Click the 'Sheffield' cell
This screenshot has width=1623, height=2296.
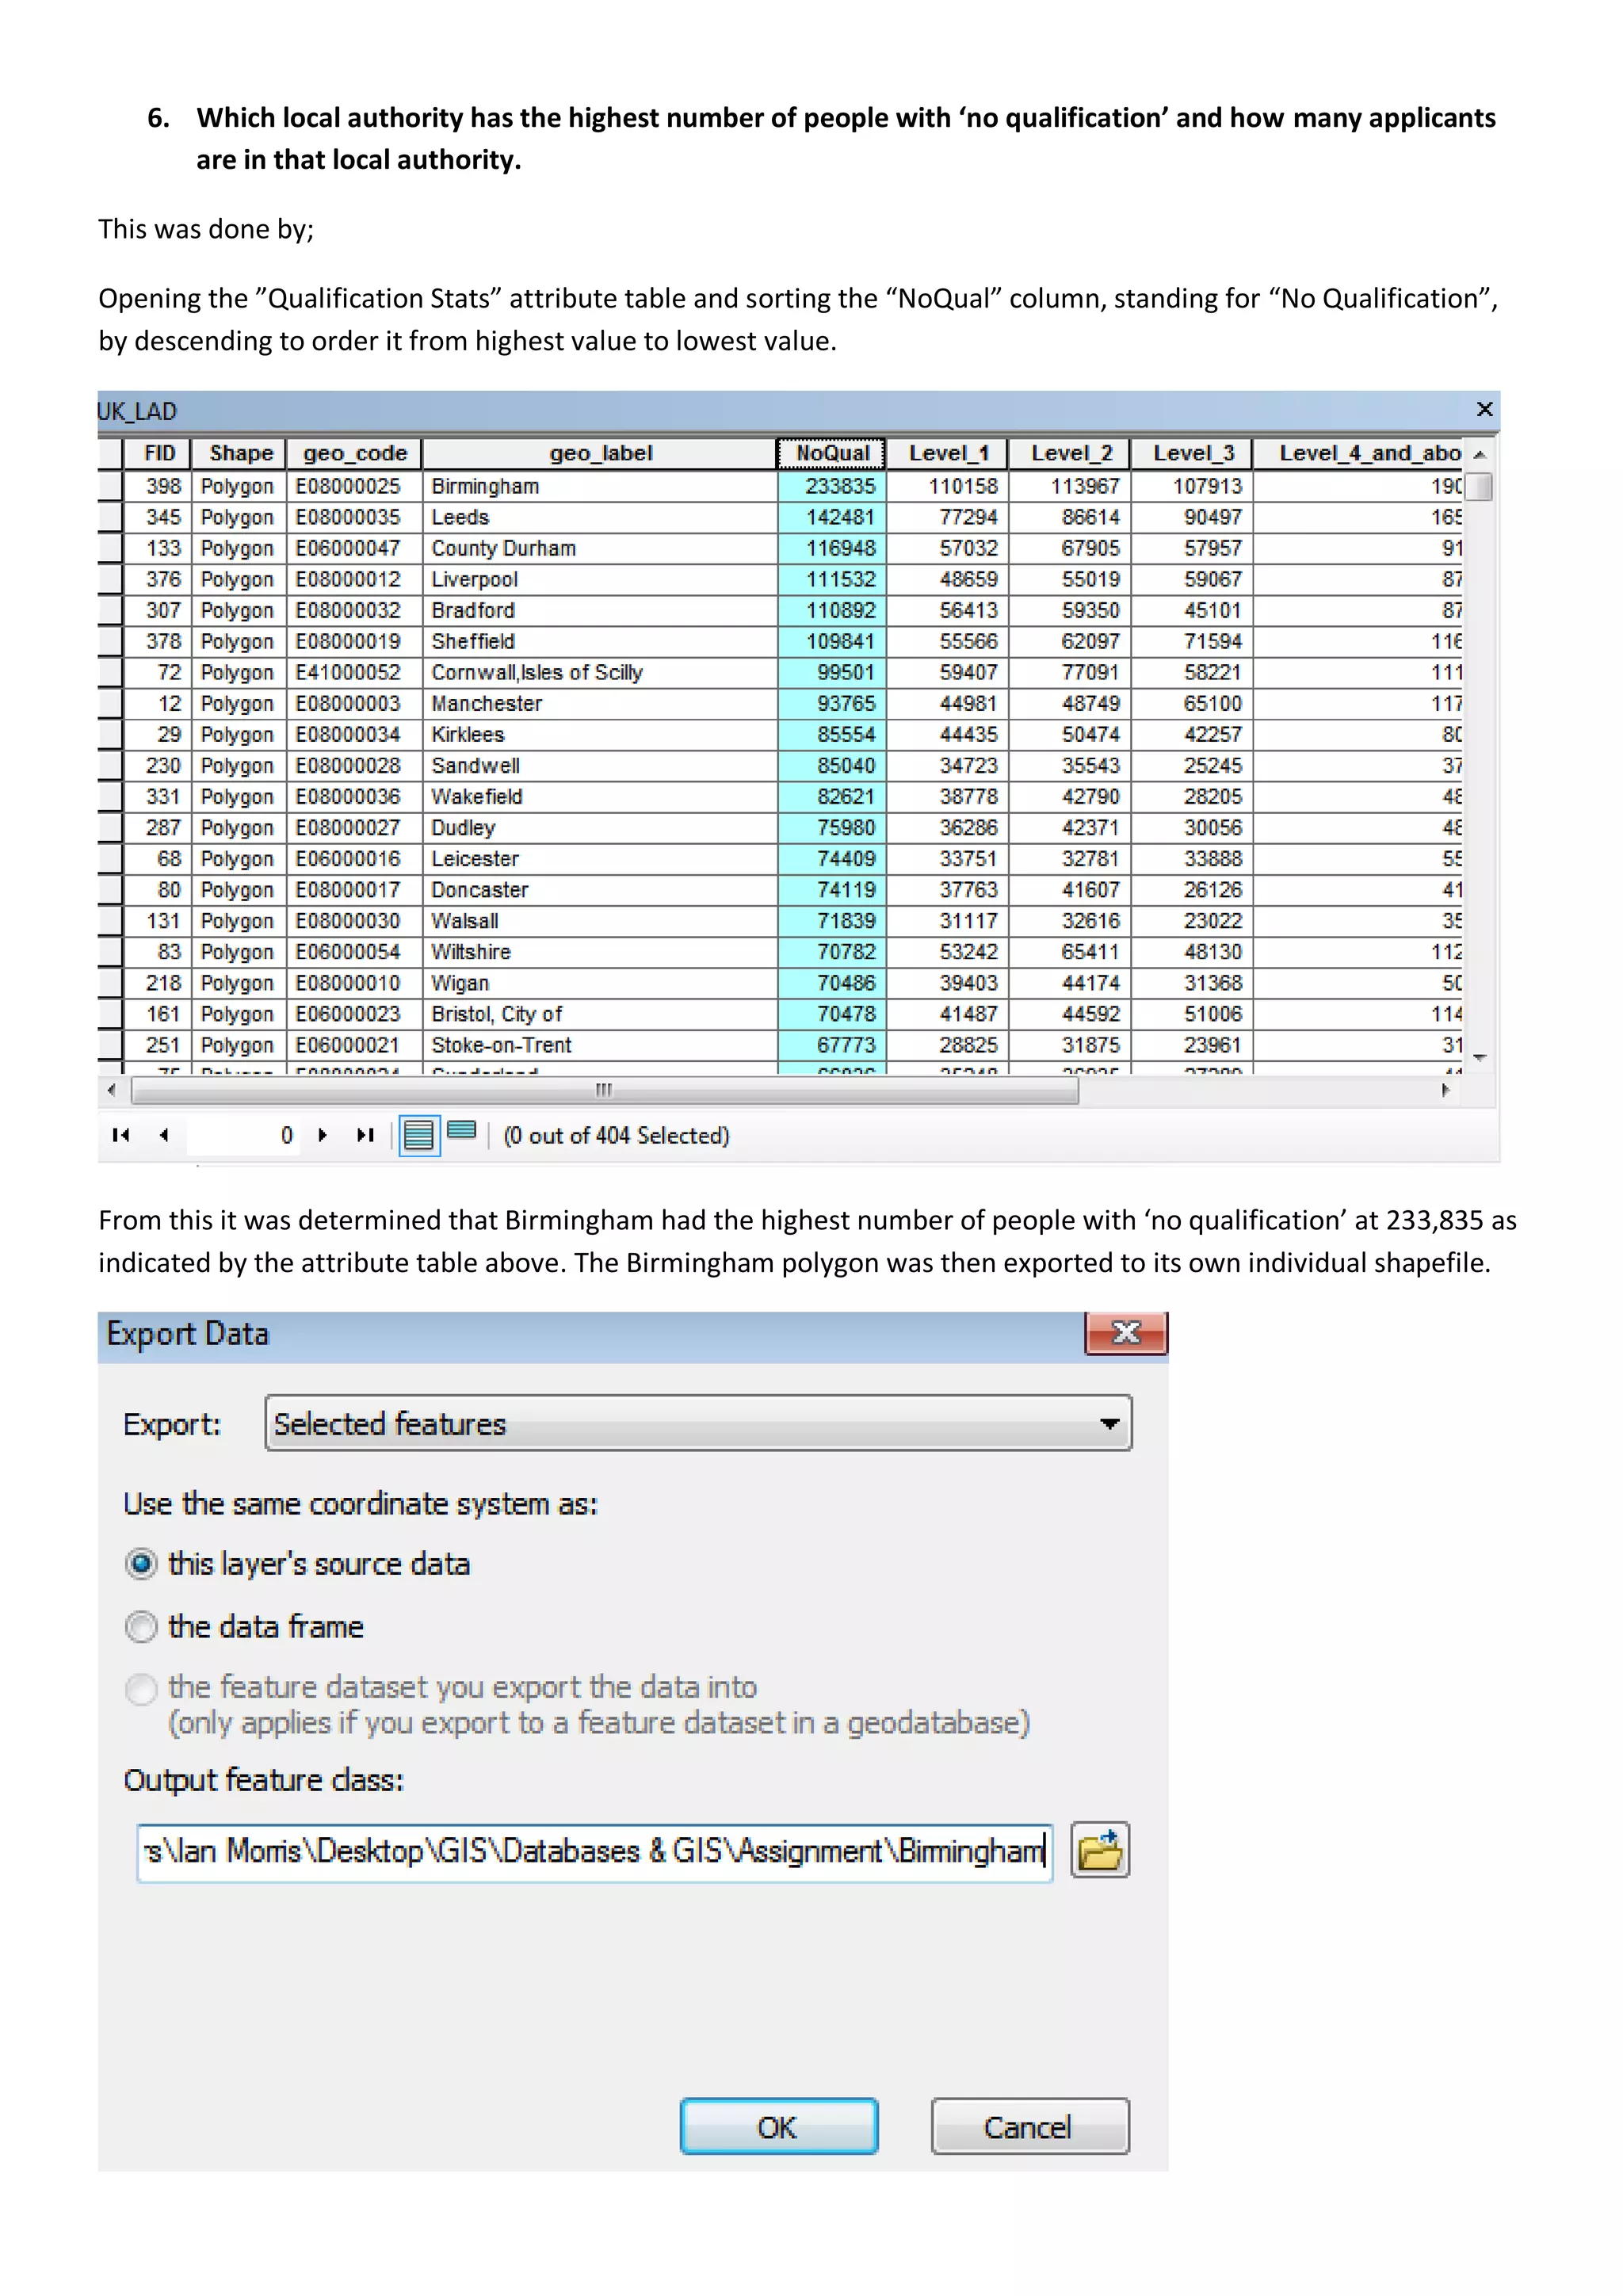[x=600, y=641]
